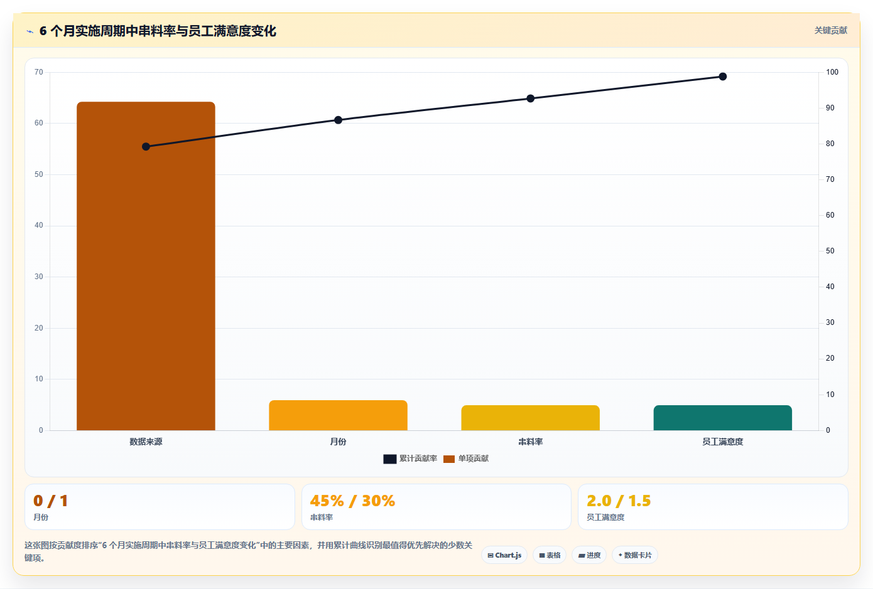Click the description paragraph starting 这张图按贡献度排序
The width and height of the screenshot is (873, 589).
(249, 551)
